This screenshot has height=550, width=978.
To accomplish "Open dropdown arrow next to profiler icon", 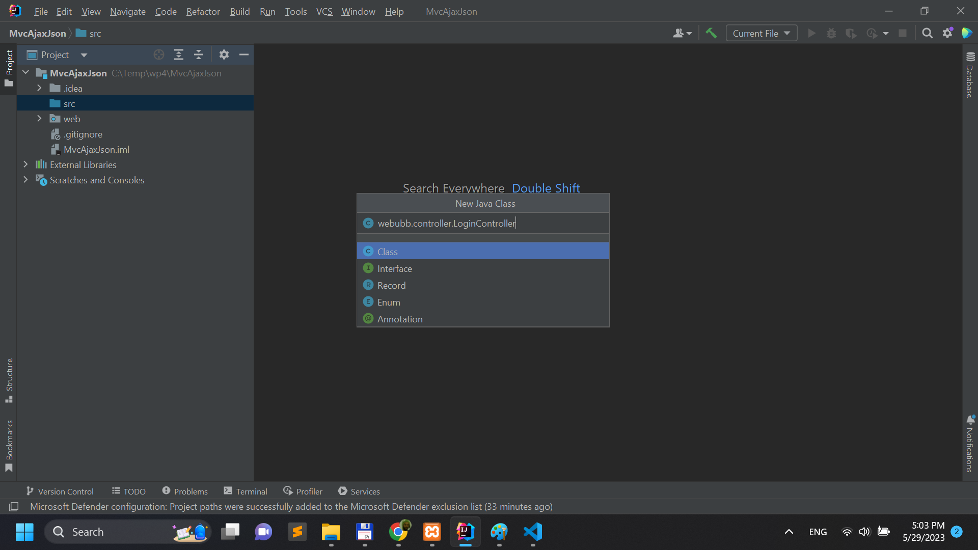I will pyautogui.click(x=886, y=34).
